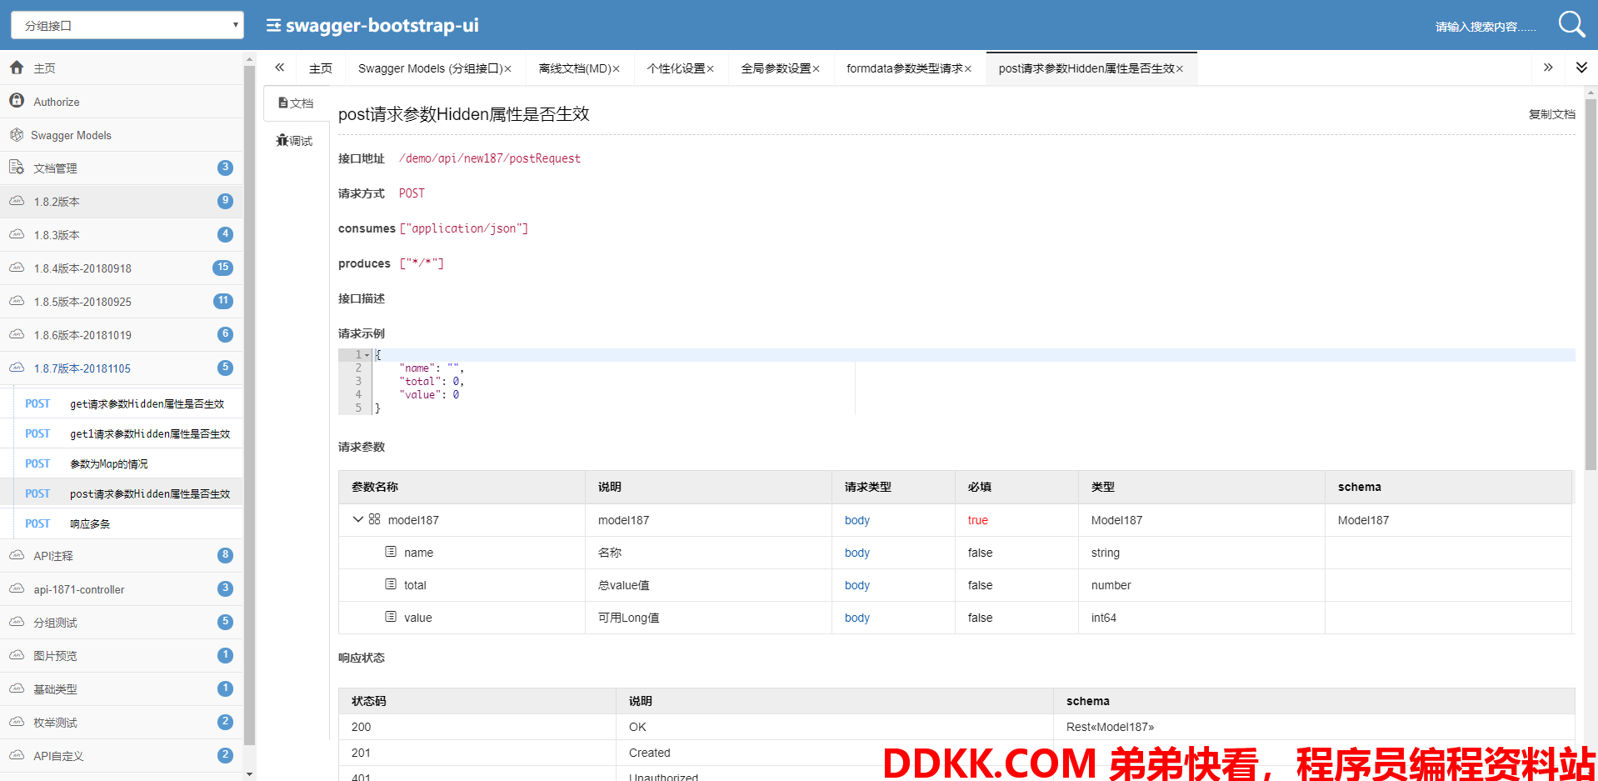Image resolution: width=1598 pixels, height=781 pixels.
Task: Click the badge count 15 on 1.8.4版本
Action: 222,268
